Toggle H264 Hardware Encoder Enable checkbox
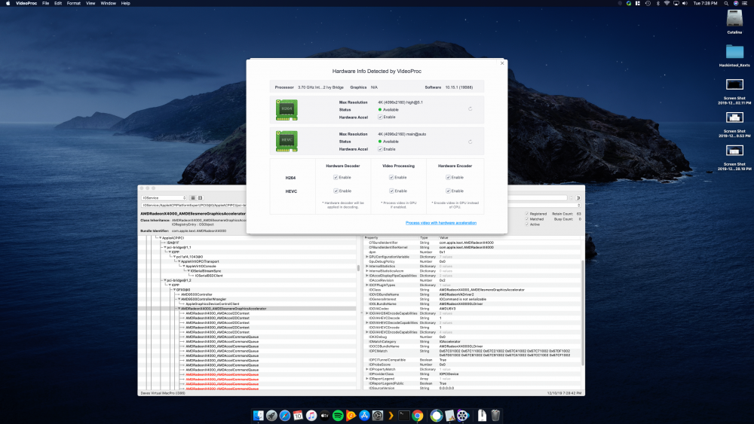Screen dimensions: 754x424 pos(448,177)
